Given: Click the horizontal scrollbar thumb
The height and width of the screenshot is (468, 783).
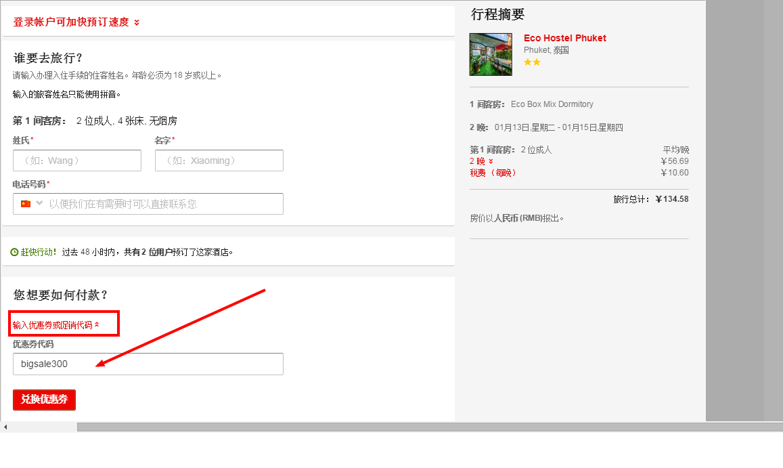Looking at the screenshot, I should coord(430,427).
